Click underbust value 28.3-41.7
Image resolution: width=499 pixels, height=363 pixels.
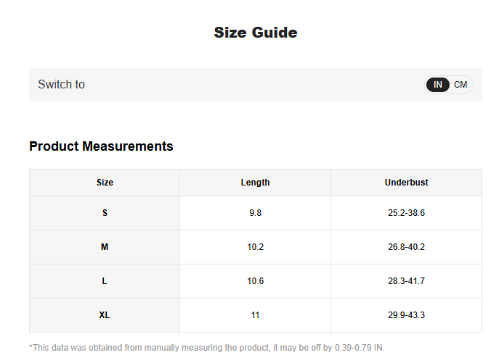tap(407, 281)
